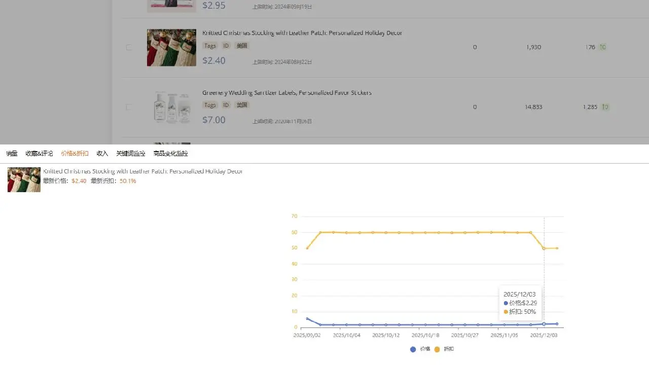Click the chart data point dated 2025/12/03
Screen dimensions: 649x365
tap(544, 323)
